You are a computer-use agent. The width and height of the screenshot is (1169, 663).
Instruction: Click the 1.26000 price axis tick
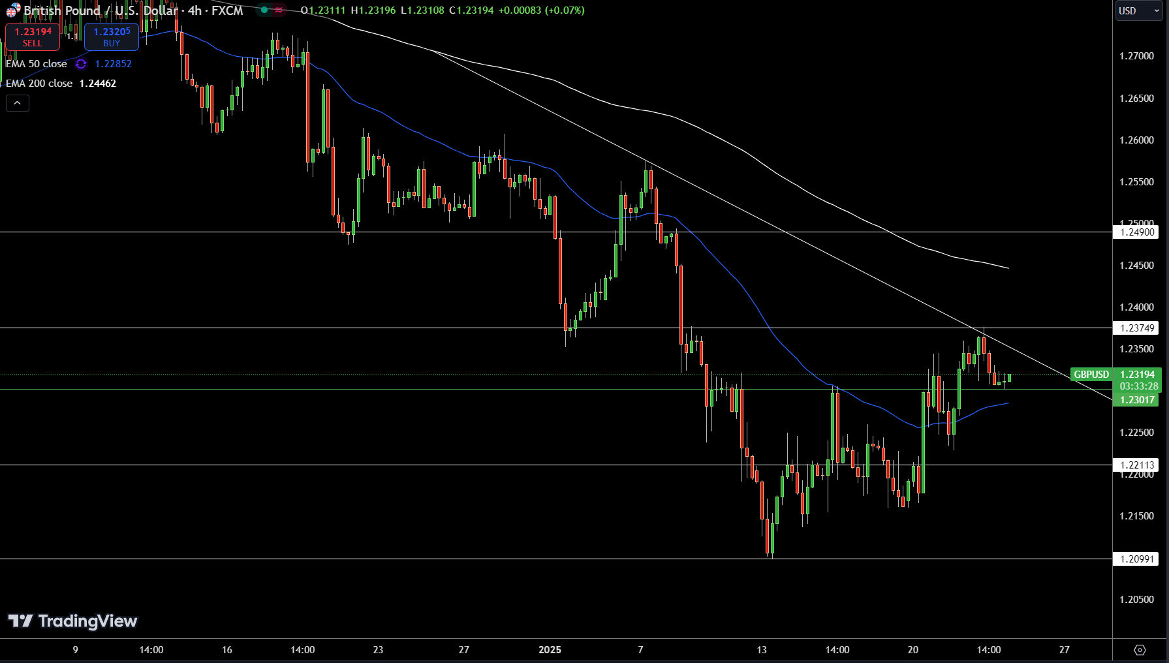tap(1136, 140)
